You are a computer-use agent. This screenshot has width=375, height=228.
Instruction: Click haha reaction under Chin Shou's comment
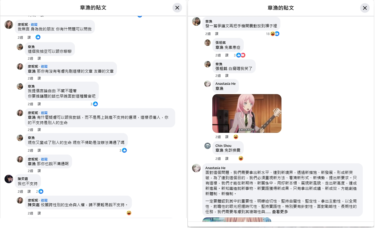click(x=241, y=158)
